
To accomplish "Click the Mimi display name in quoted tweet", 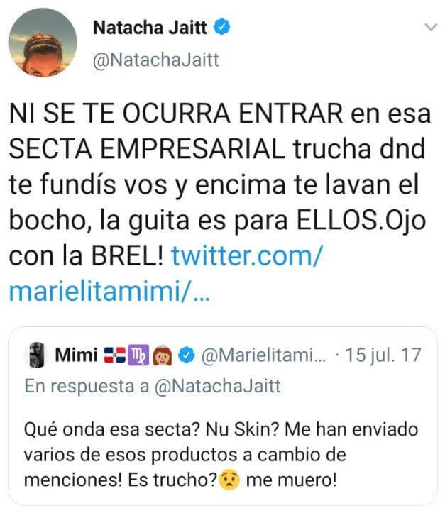I will (76, 355).
